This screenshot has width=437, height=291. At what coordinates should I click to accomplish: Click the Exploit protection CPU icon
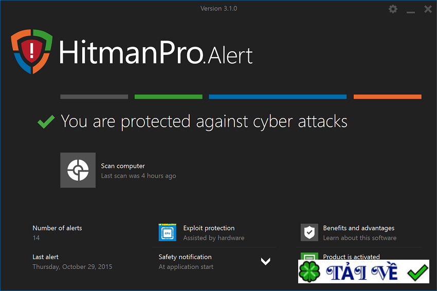[x=168, y=232]
